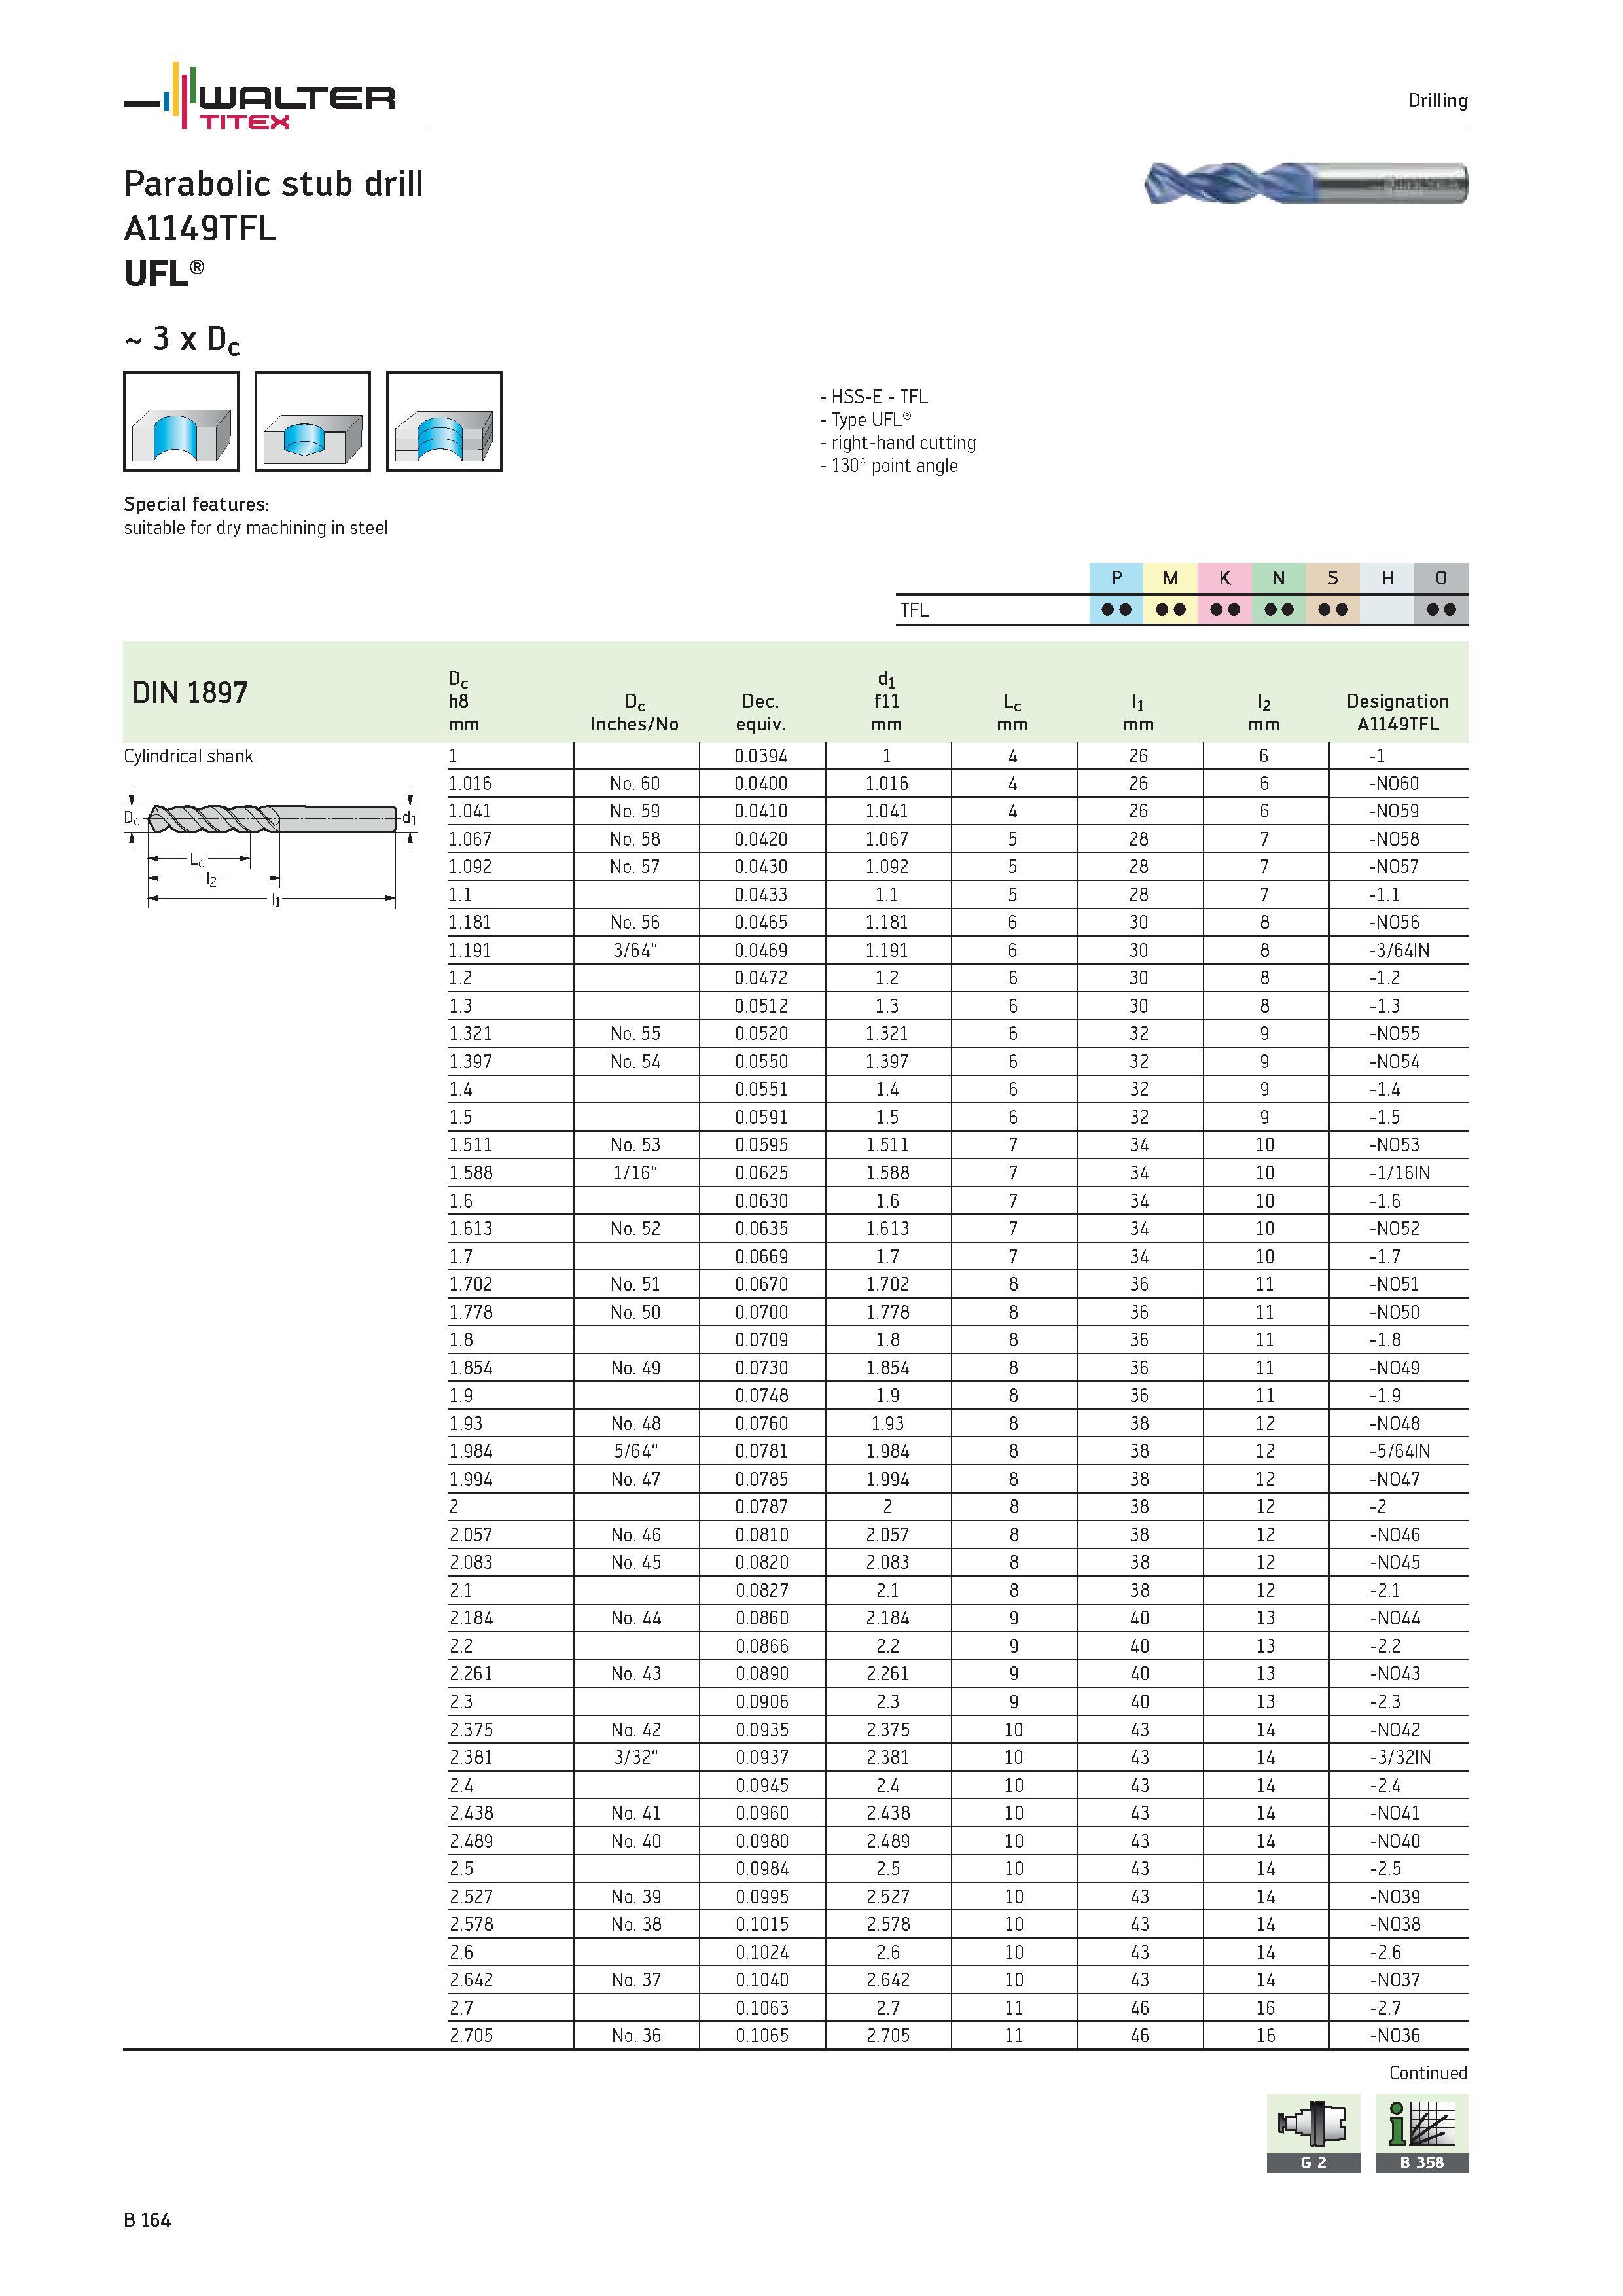Click the "Dc h8 mm" column header
The image size is (1623, 2296).
pyautogui.click(x=463, y=701)
